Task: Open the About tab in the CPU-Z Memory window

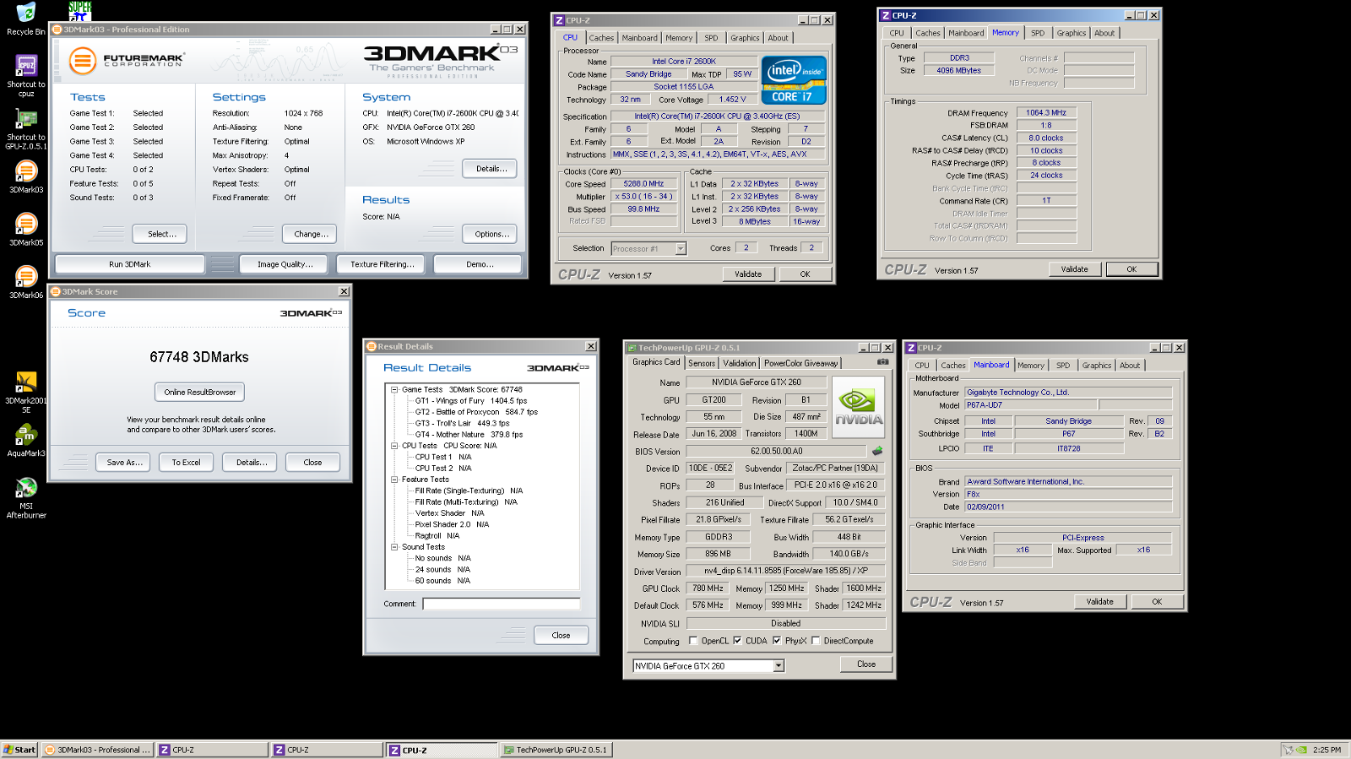Action: pos(1104,33)
